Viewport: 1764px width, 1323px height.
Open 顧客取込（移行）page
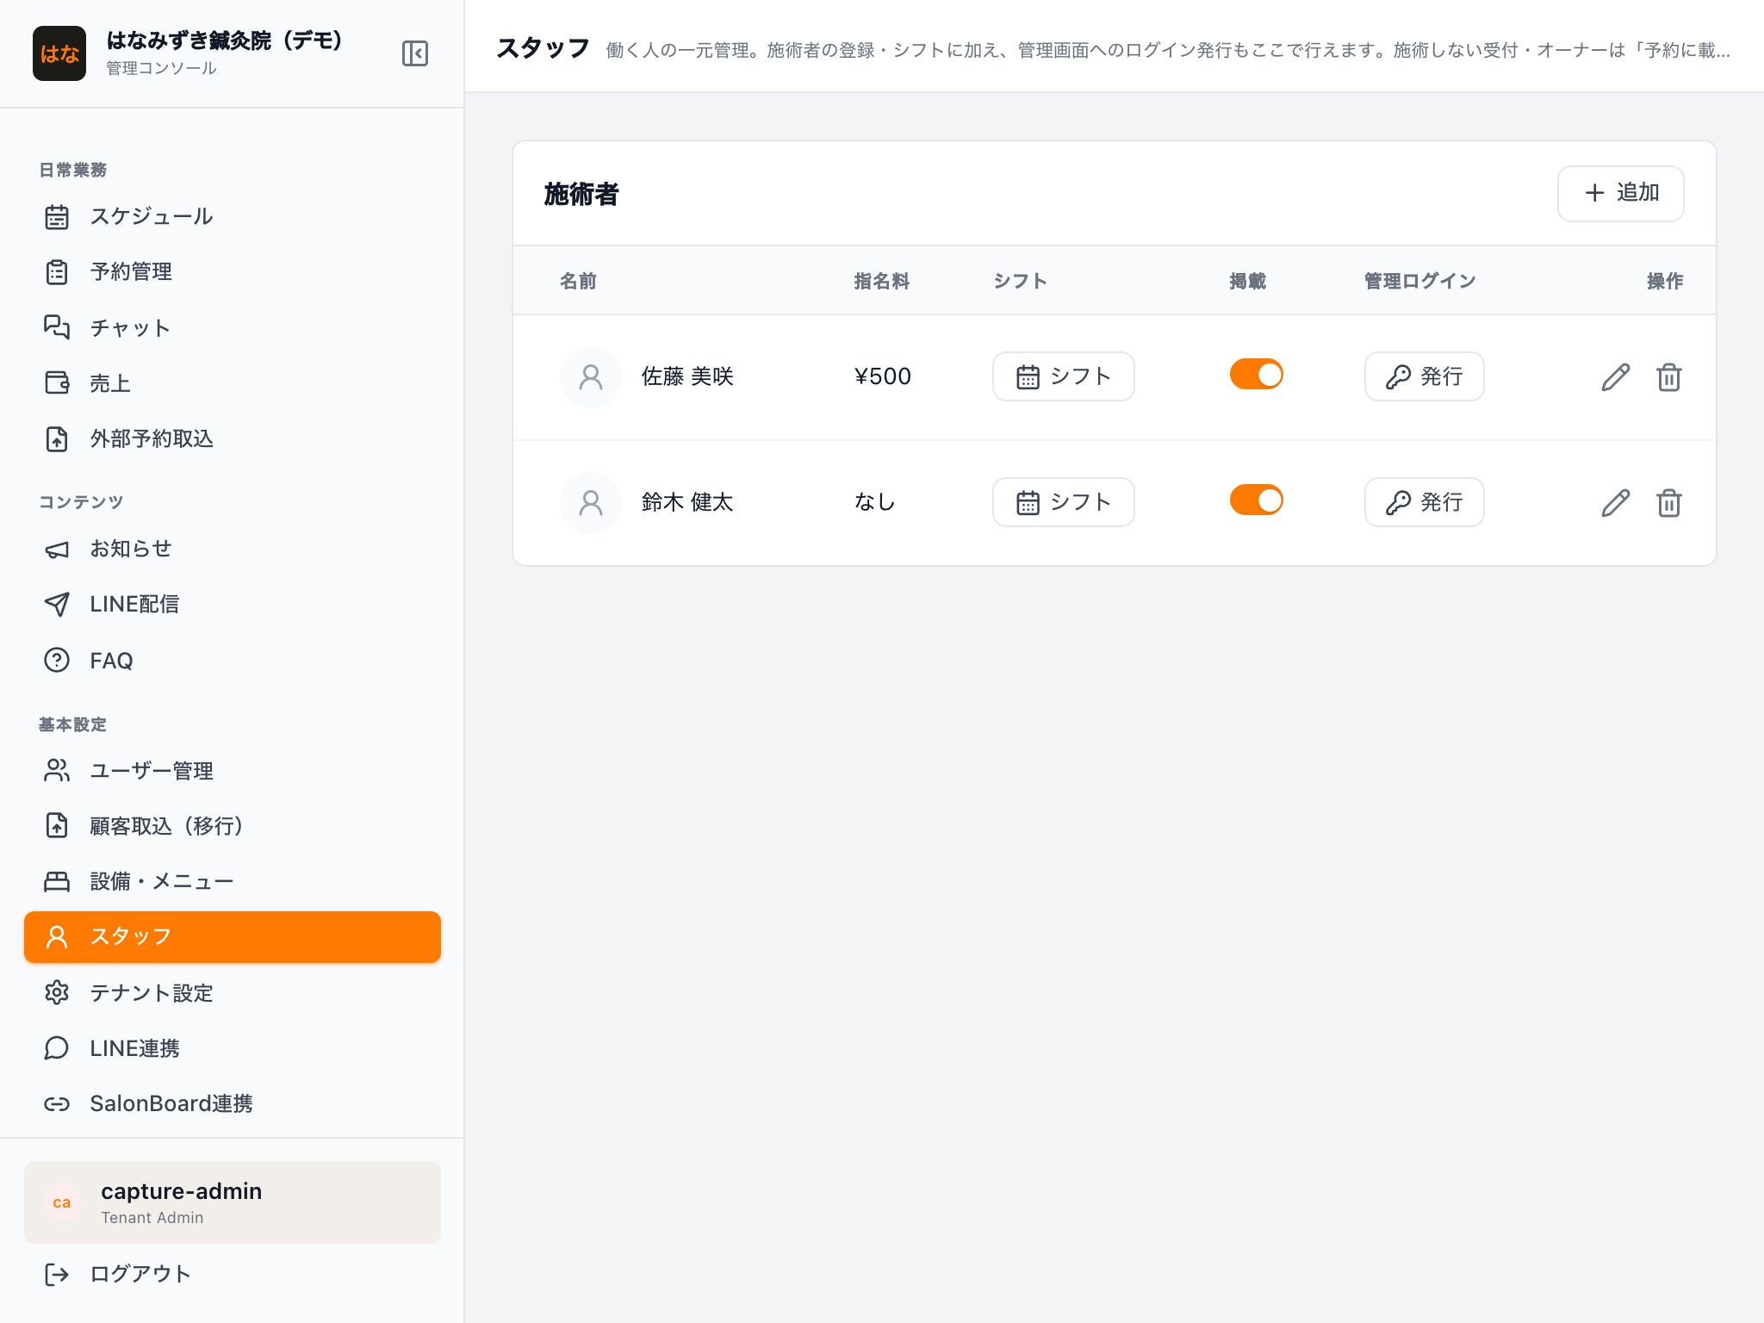233,825
